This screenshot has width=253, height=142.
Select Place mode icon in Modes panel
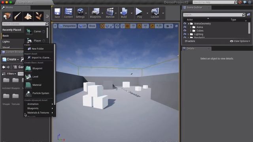(7, 16)
